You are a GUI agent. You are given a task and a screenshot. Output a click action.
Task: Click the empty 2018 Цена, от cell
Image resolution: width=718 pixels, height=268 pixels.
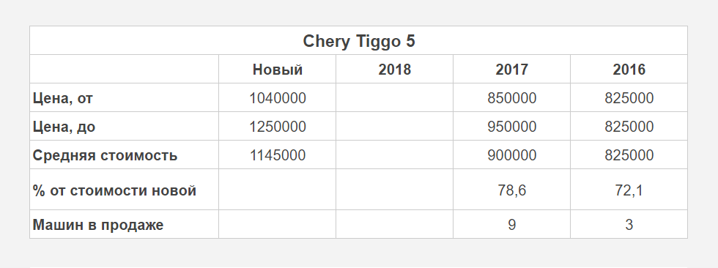pos(395,98)
